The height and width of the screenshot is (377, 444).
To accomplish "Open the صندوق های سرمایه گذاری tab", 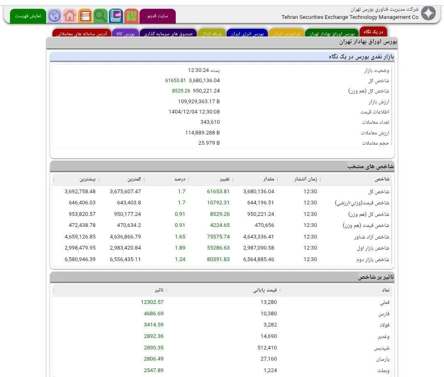I will click(168, 33).
